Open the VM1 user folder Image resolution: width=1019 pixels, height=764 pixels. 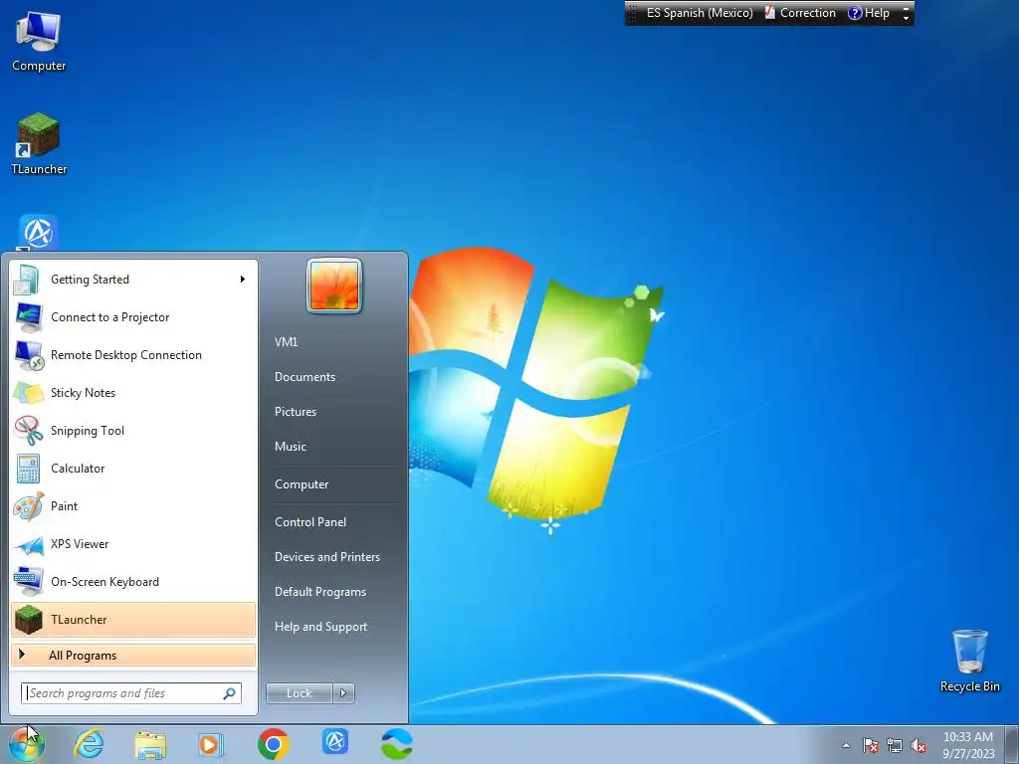click(286, 342)
